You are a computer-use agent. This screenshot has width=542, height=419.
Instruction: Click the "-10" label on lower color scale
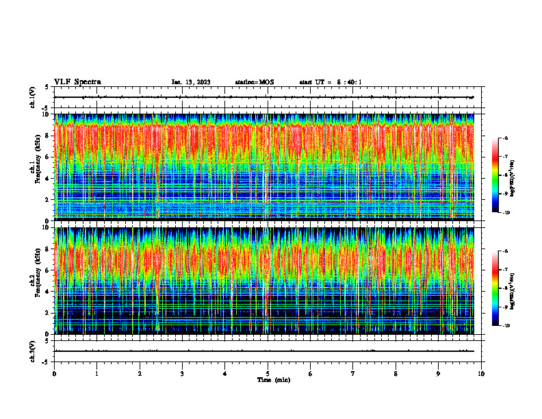pos(506,326)
